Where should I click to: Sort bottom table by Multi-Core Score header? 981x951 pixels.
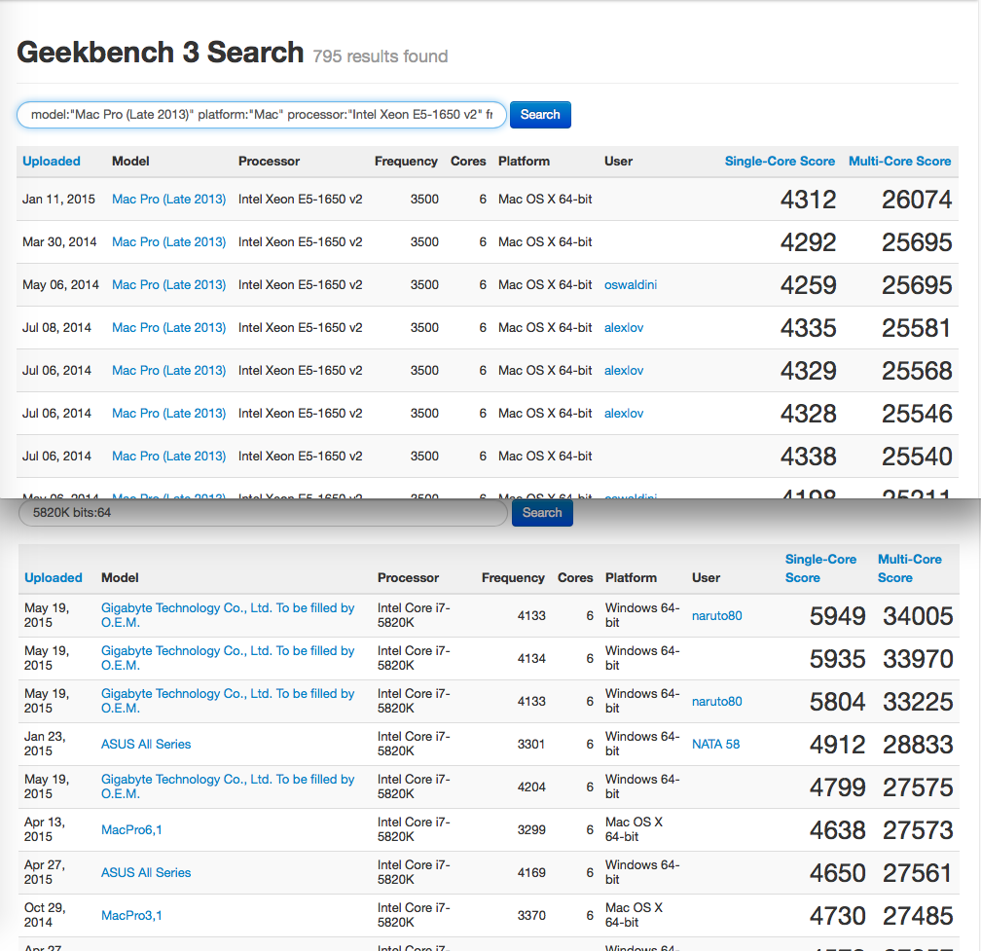point(909,568)
